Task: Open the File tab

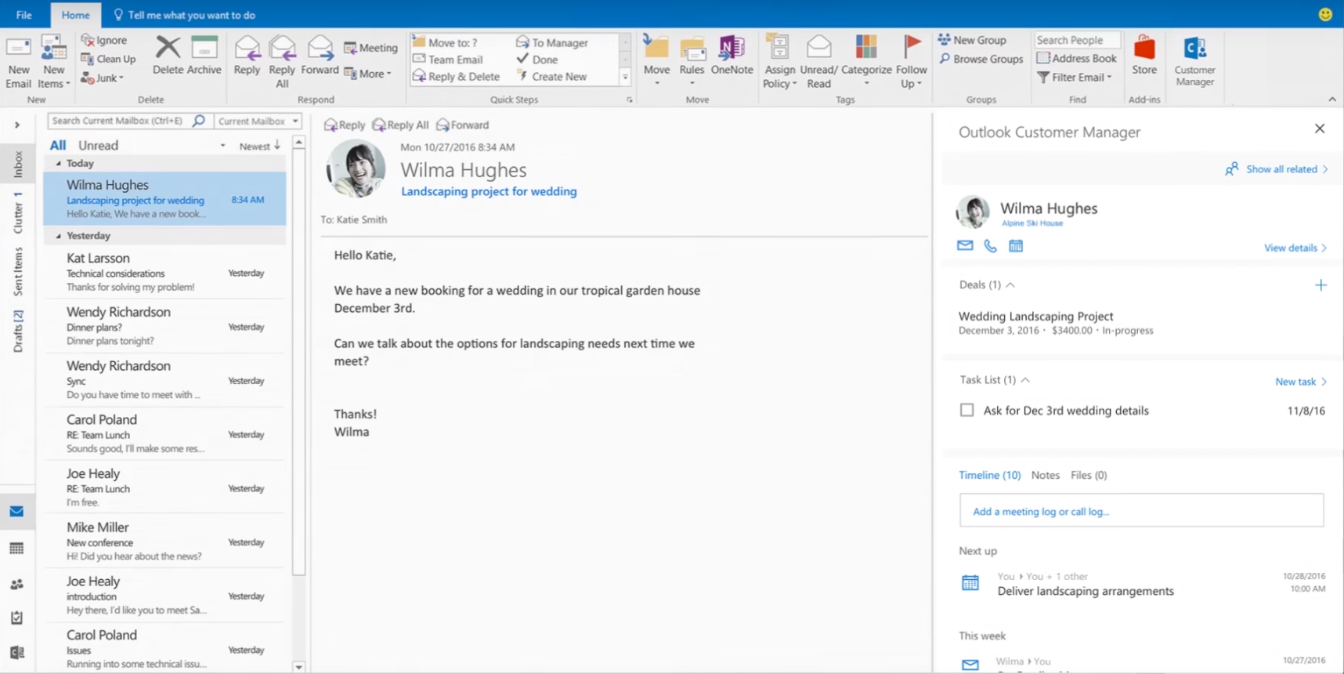Action: point(23,15)
